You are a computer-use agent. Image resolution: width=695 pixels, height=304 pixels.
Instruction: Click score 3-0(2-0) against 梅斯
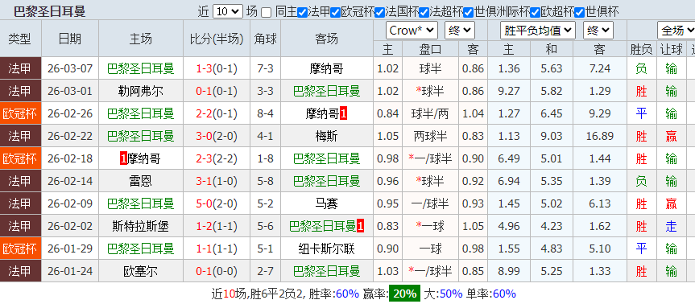[x=217, y=136]
